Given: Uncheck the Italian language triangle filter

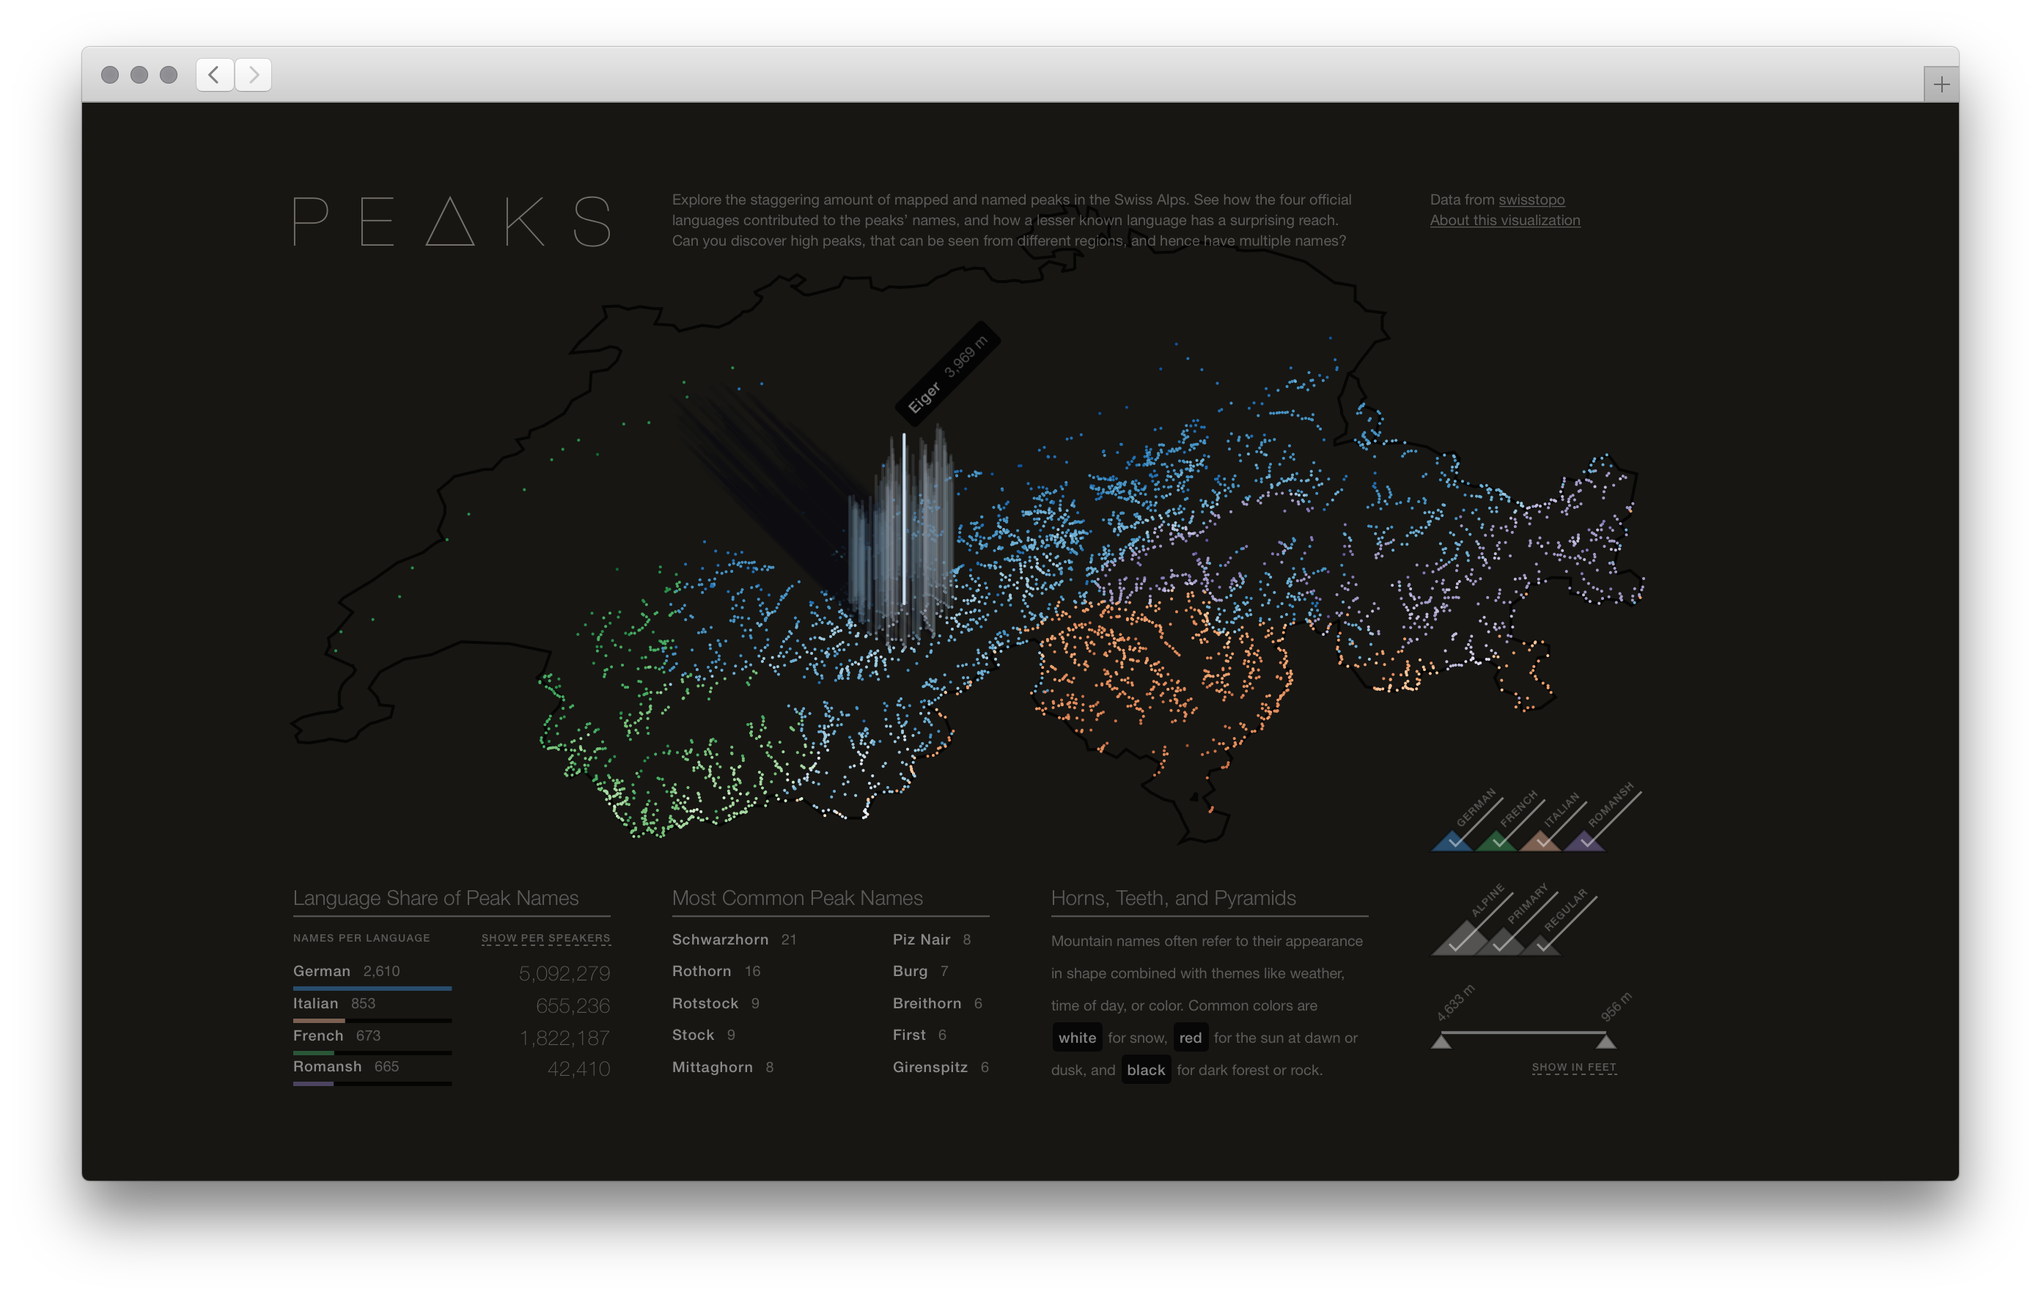Looking at the screenshot, I should coord(1542,843).
